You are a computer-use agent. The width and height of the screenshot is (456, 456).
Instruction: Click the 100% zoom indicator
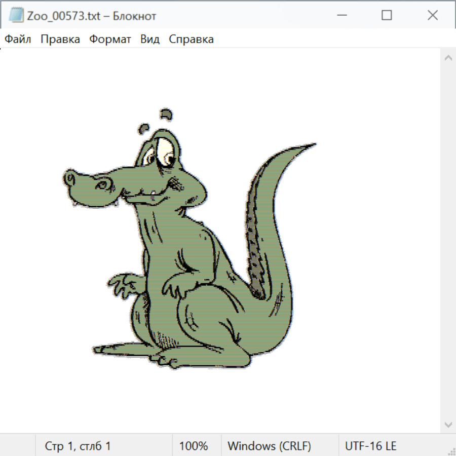coord(194,446)
